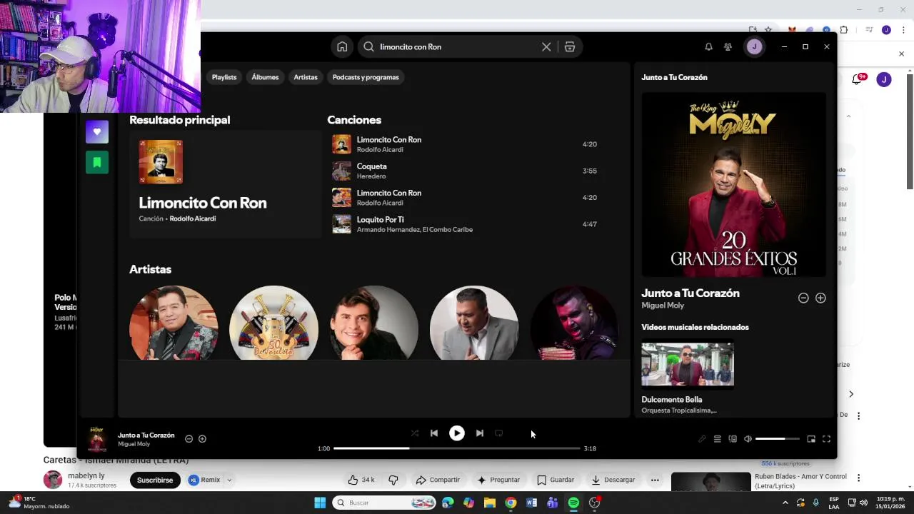Enter Spotify full screen mode
This screenshot has width=914, height=514.
826,439
